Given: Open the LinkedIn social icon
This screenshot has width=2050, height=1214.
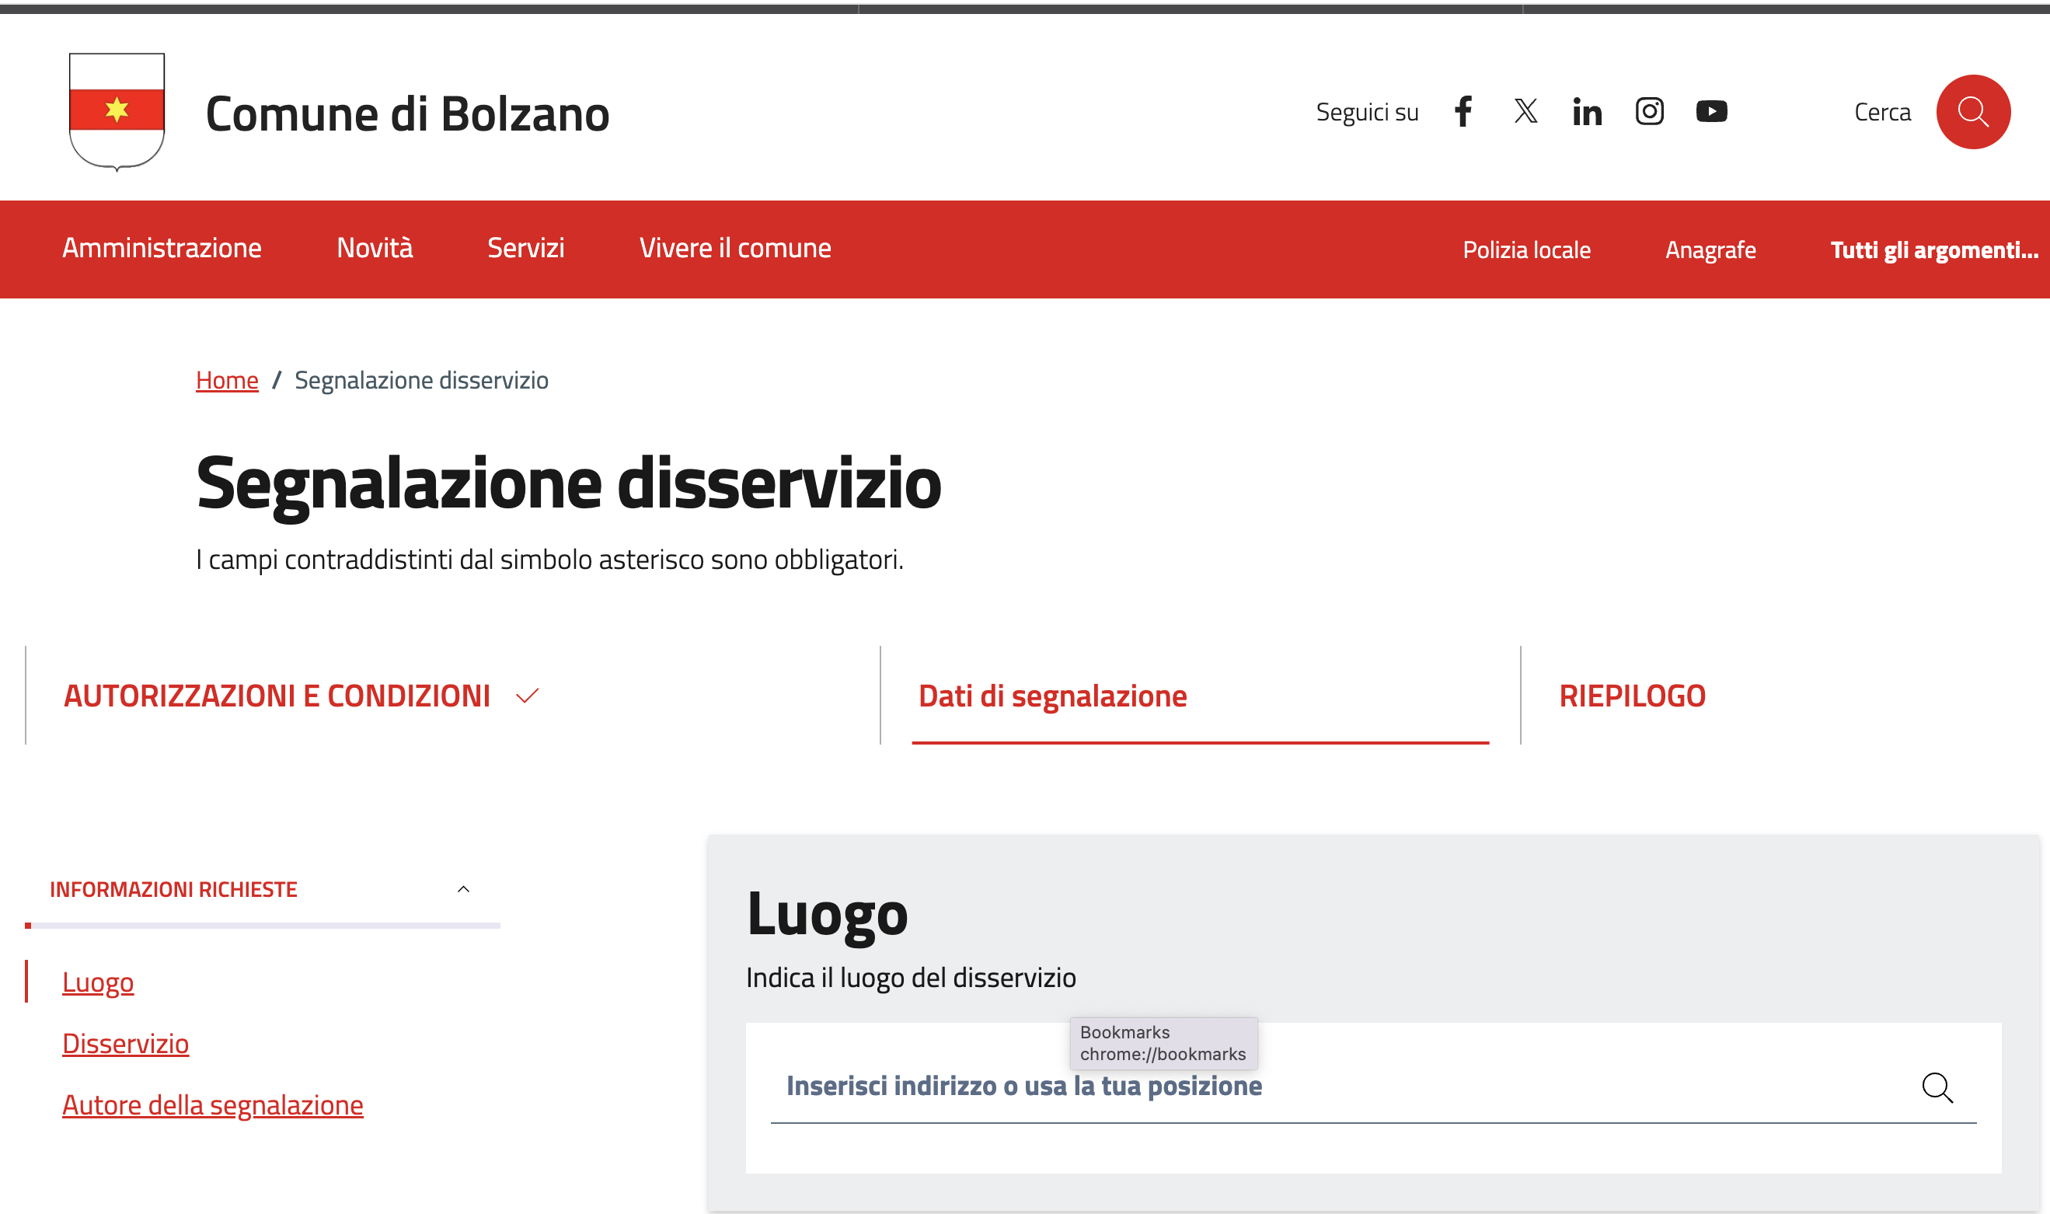Looking at the screenshot, I should tap(1587, 111).
